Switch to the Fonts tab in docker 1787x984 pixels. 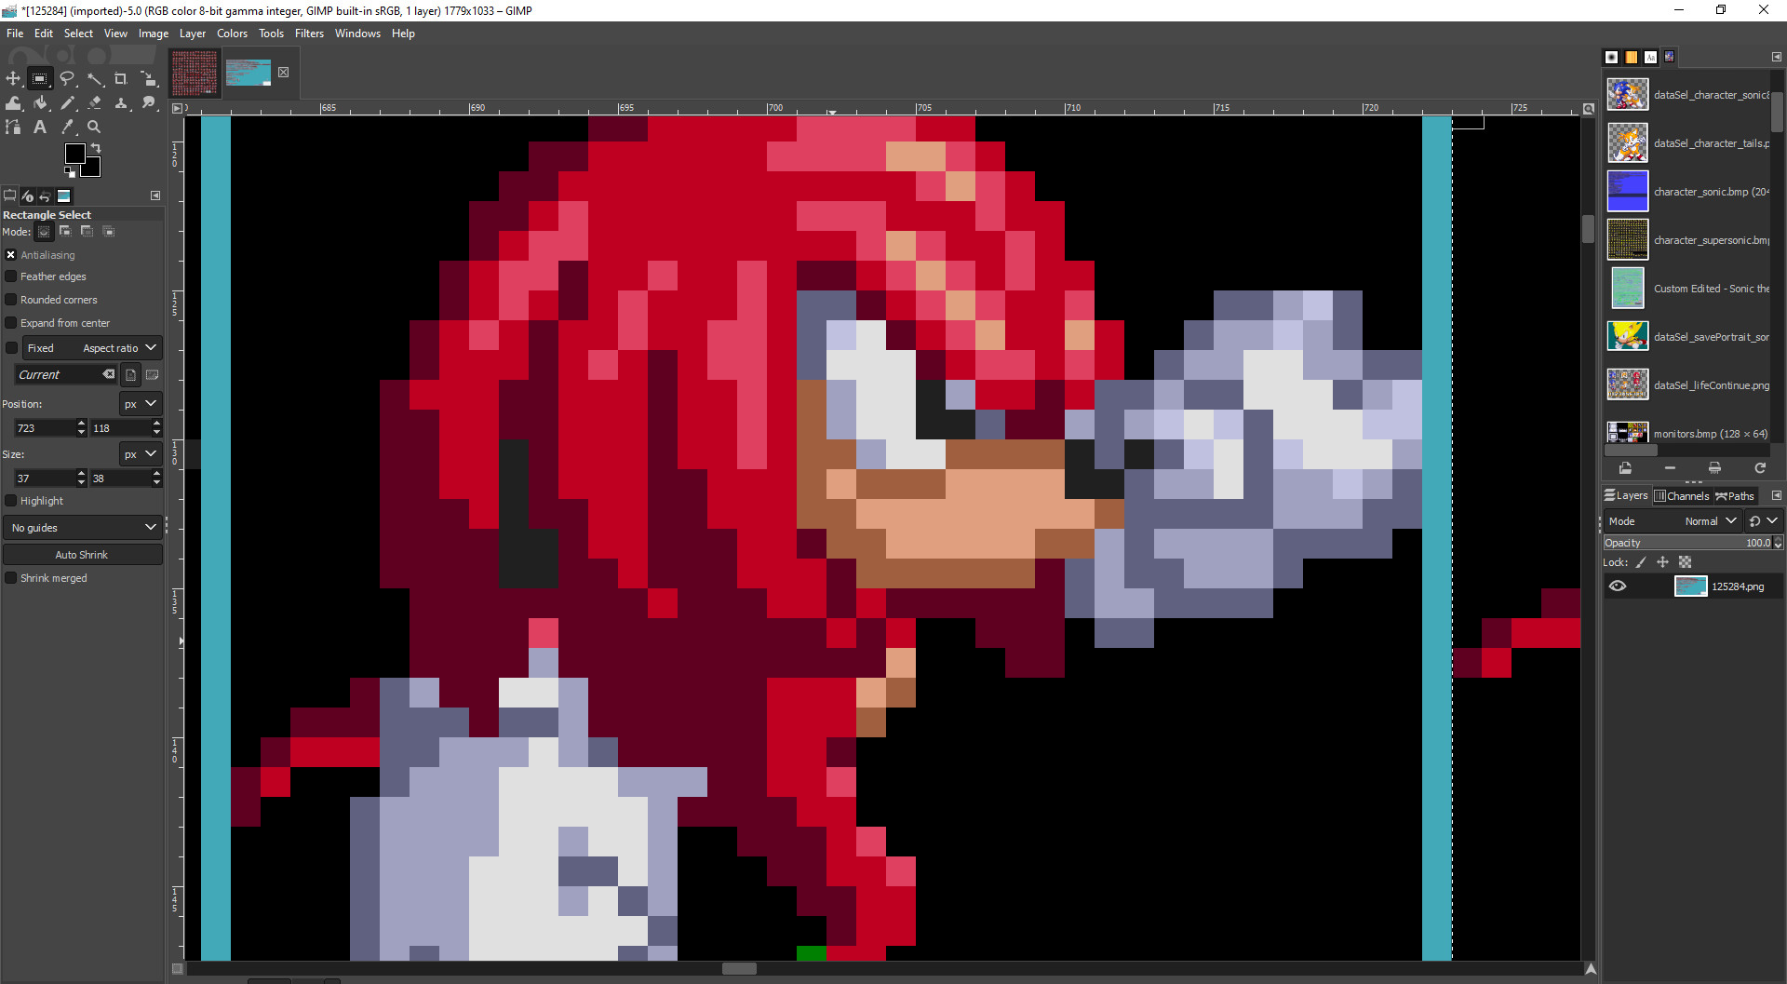1650,57
